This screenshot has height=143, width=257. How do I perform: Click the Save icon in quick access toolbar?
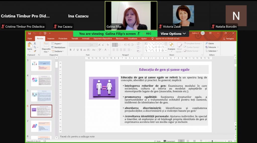30,33
